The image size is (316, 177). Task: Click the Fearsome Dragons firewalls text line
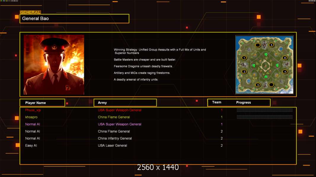coord(143,66)
